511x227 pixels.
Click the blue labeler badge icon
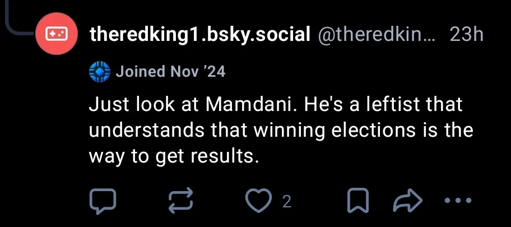(100, 72)
